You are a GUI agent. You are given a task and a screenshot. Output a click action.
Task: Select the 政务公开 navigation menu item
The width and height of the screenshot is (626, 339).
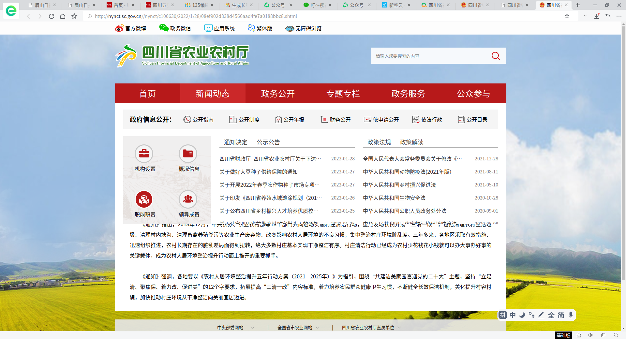[x=278, y=94]
